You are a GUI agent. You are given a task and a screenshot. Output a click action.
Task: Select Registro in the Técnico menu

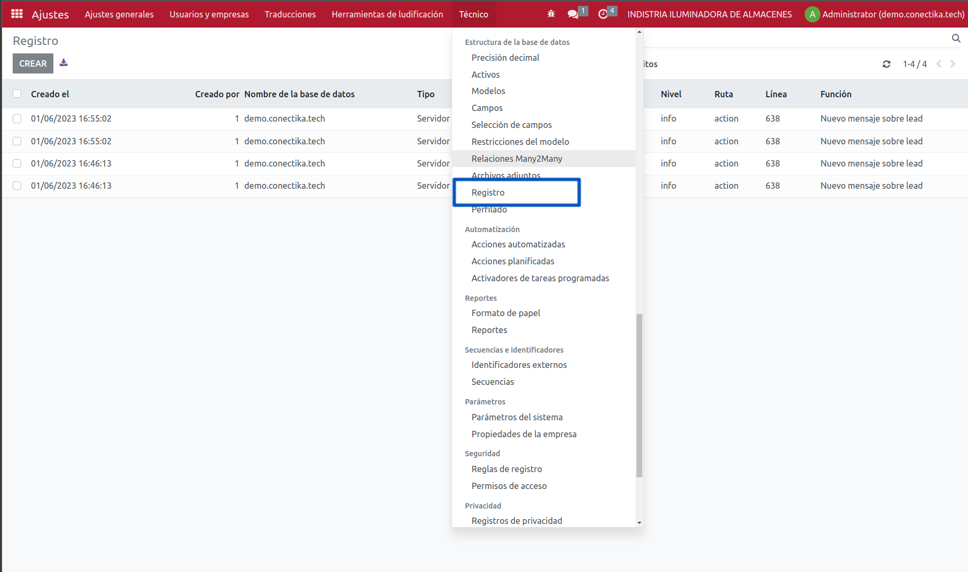(x=488, y=192)
